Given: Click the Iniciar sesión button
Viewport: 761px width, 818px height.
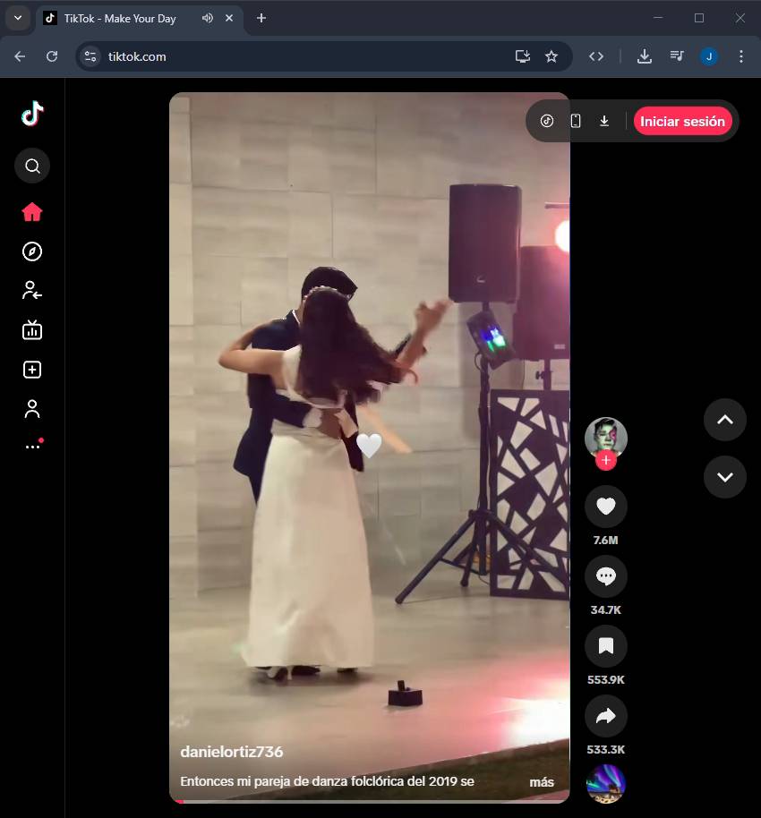Looking at the screenshot, I should point(682,121).
